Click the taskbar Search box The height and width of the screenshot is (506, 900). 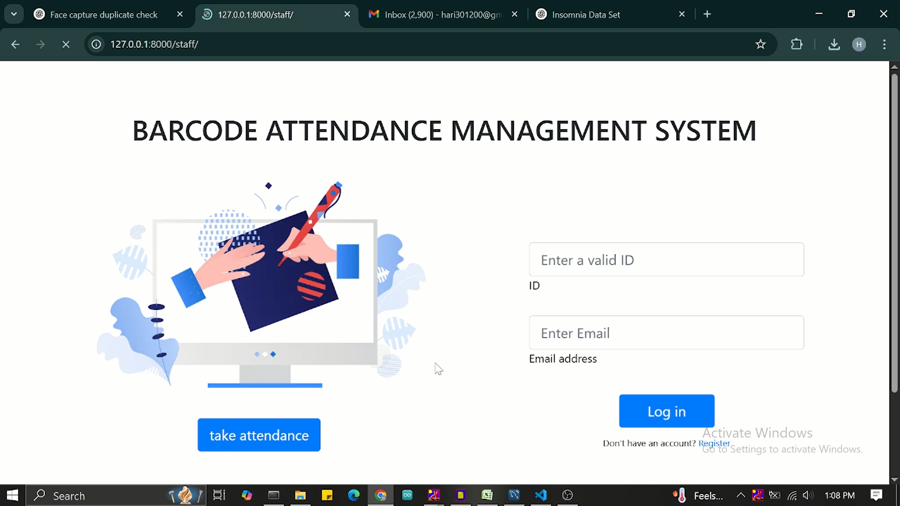(116, 495)
